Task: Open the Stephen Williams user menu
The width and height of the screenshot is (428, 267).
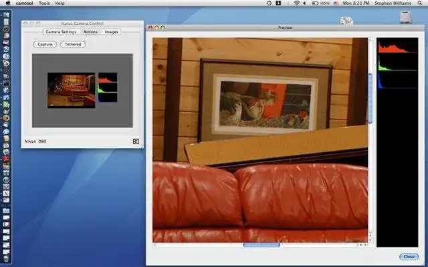Action: point(393,3)
